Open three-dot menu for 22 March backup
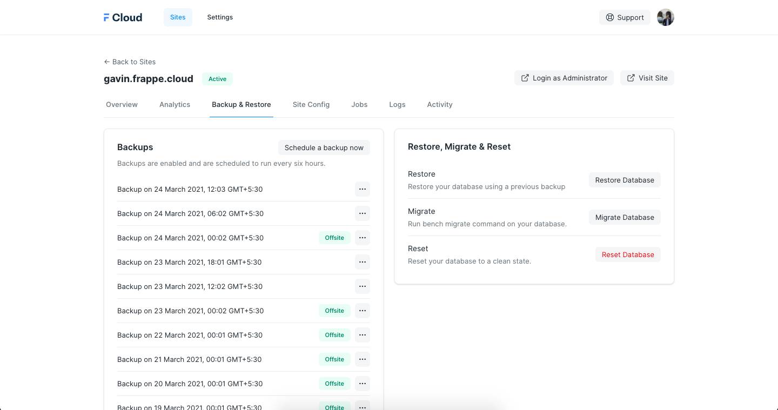Viewport: 778px width, 410px height. click(362, 335)
